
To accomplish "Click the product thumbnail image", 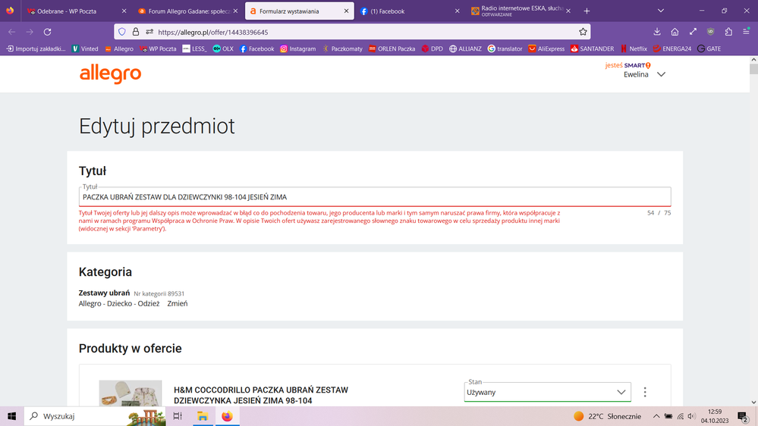I will 131,393.
